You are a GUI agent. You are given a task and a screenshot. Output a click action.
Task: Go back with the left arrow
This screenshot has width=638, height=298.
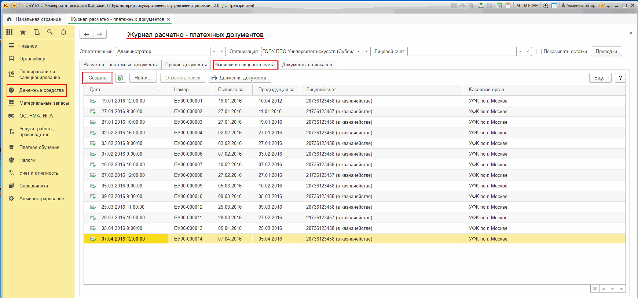pyautogui.click(x=87, y=34)
